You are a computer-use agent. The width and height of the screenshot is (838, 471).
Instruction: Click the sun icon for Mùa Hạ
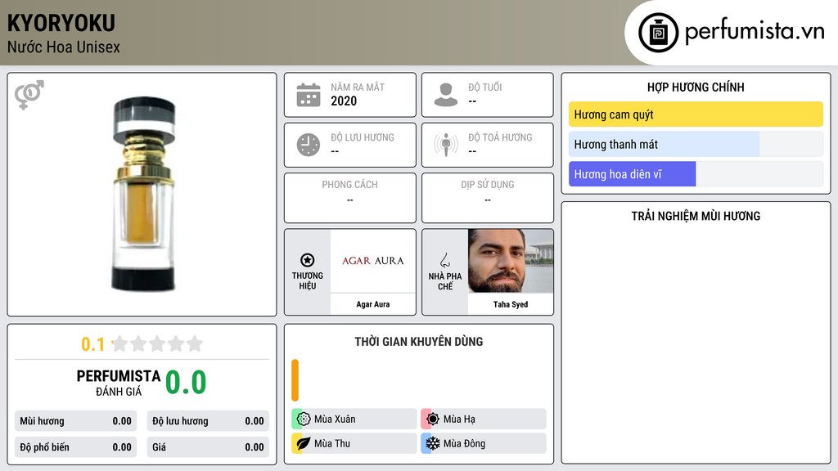(432, 419)
